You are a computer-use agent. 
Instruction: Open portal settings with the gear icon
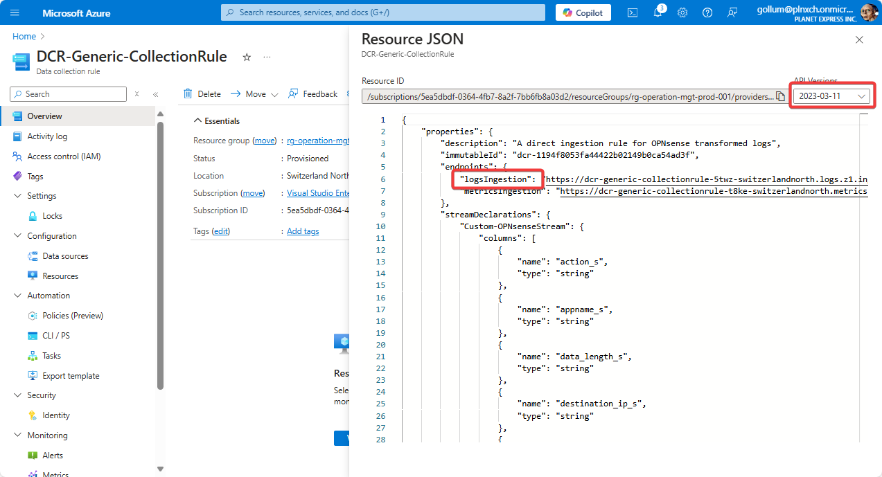pos(682,12)
